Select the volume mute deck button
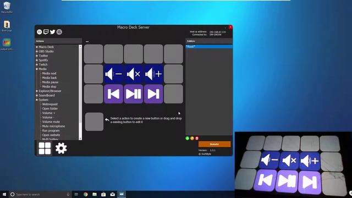Viewport: 352px width, 198px height. coord(133,74)
